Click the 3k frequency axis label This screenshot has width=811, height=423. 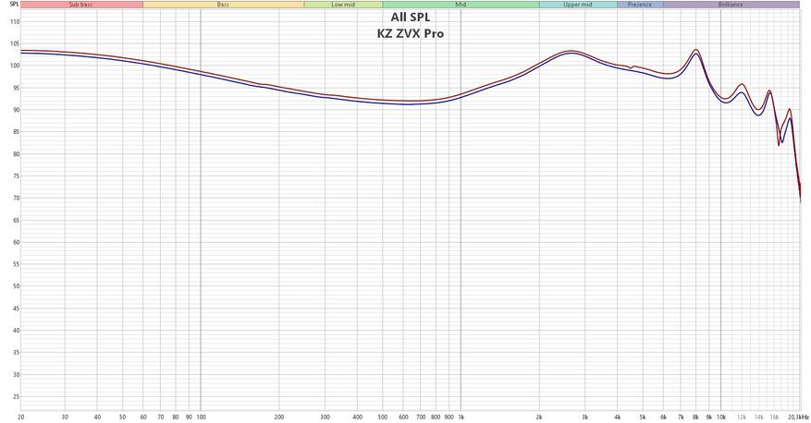[585, 417]
